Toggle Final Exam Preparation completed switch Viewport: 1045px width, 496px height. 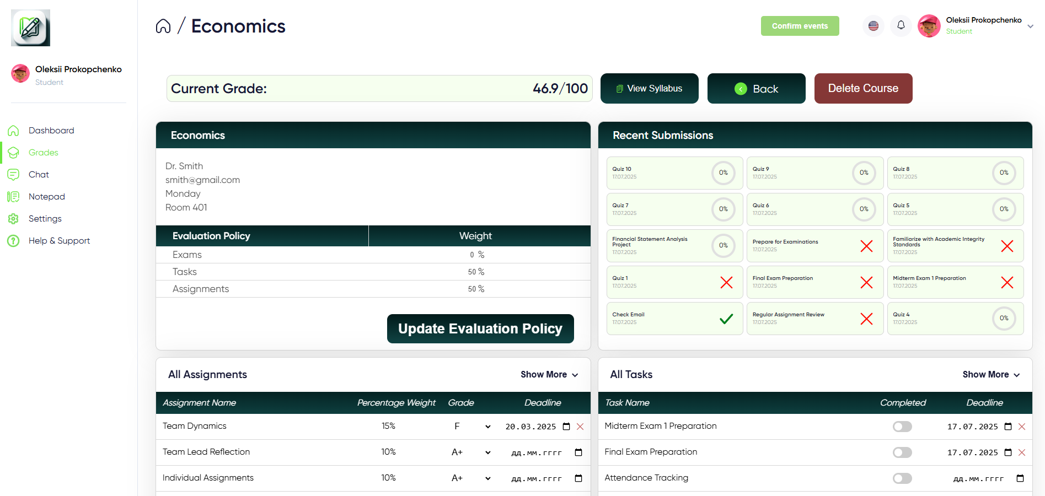coord(902,452)
